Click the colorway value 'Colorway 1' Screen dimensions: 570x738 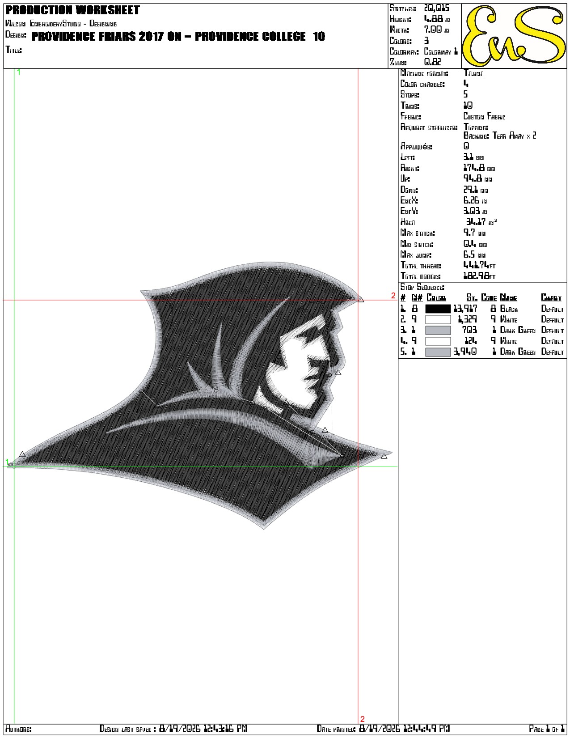tap(441, 51)
